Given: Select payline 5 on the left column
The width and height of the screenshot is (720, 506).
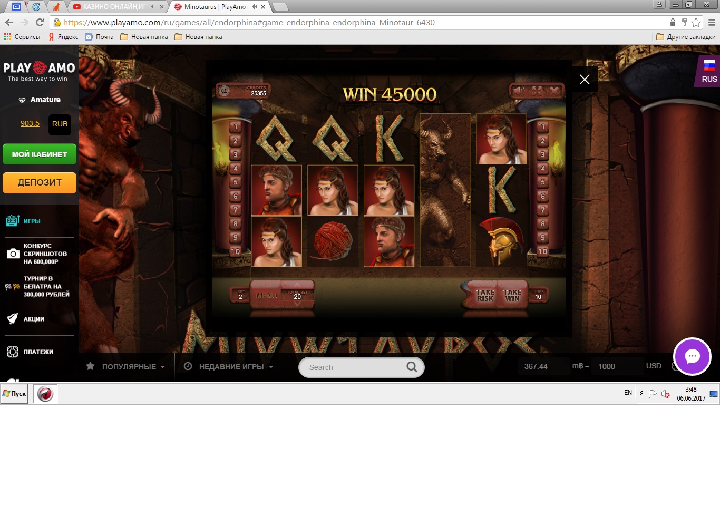Looking at the screenshot, I should coord(236,182).
